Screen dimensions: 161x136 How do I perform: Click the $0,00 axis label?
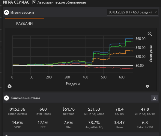coord(139,66)
